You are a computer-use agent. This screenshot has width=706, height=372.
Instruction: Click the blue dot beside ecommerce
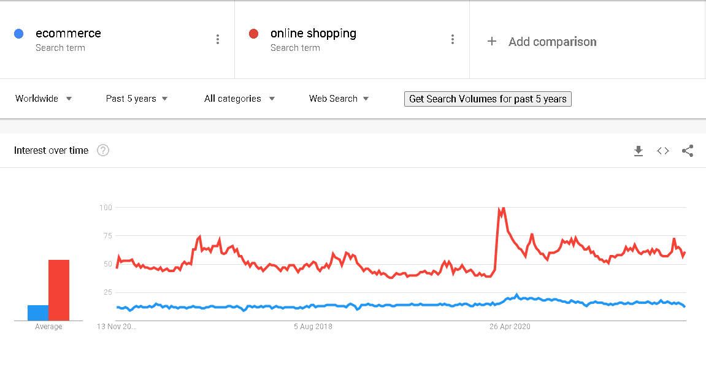click(18, 33)
